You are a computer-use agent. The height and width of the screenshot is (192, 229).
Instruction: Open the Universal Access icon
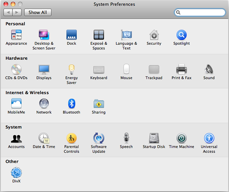click(209, 138)
